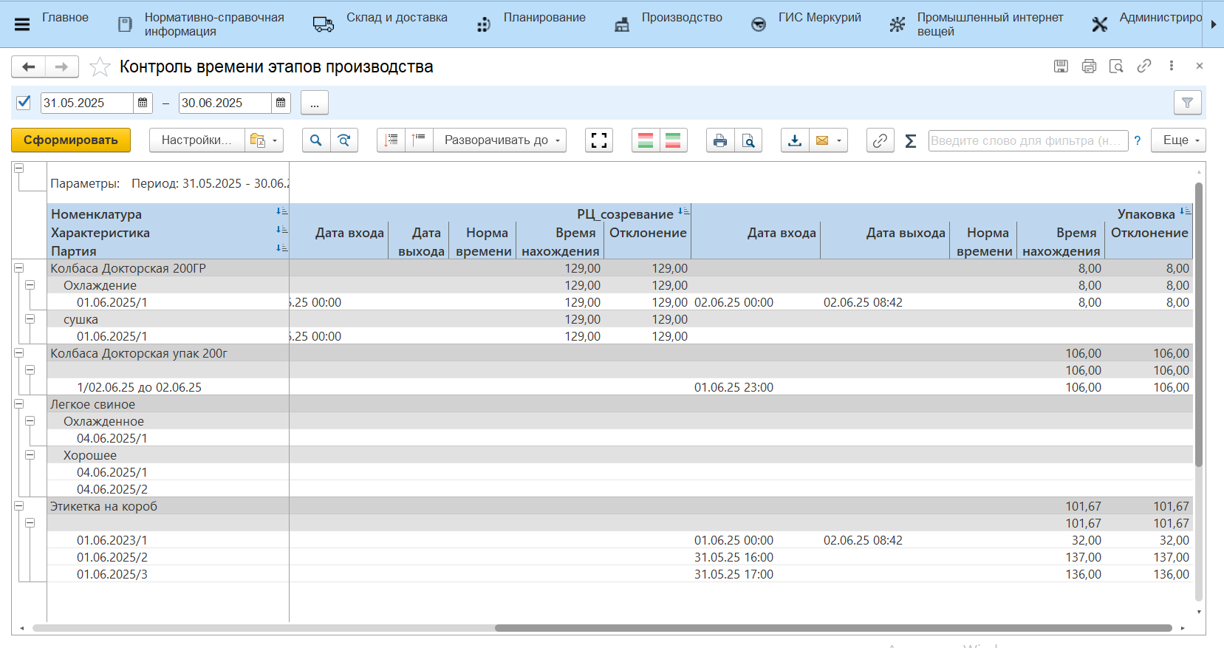Click the print report icon

click(x=719, y=140)
